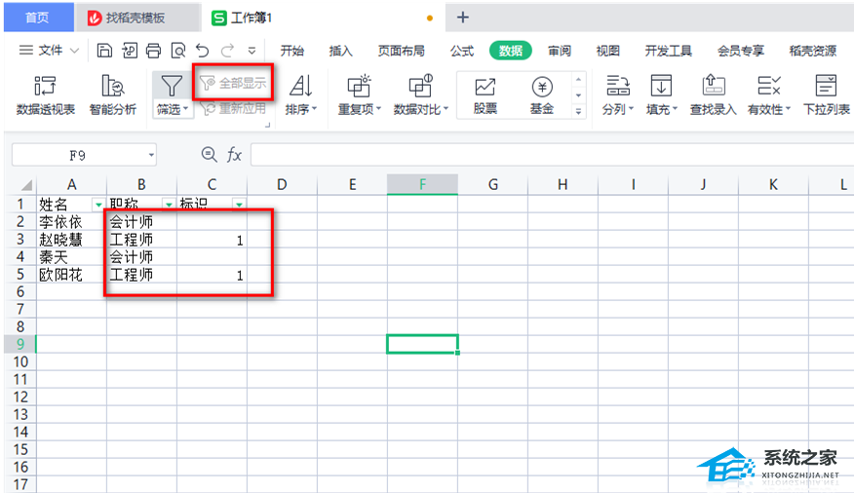Select row 9 header
This screenshot has height=493, width=854.
[19, 344]
